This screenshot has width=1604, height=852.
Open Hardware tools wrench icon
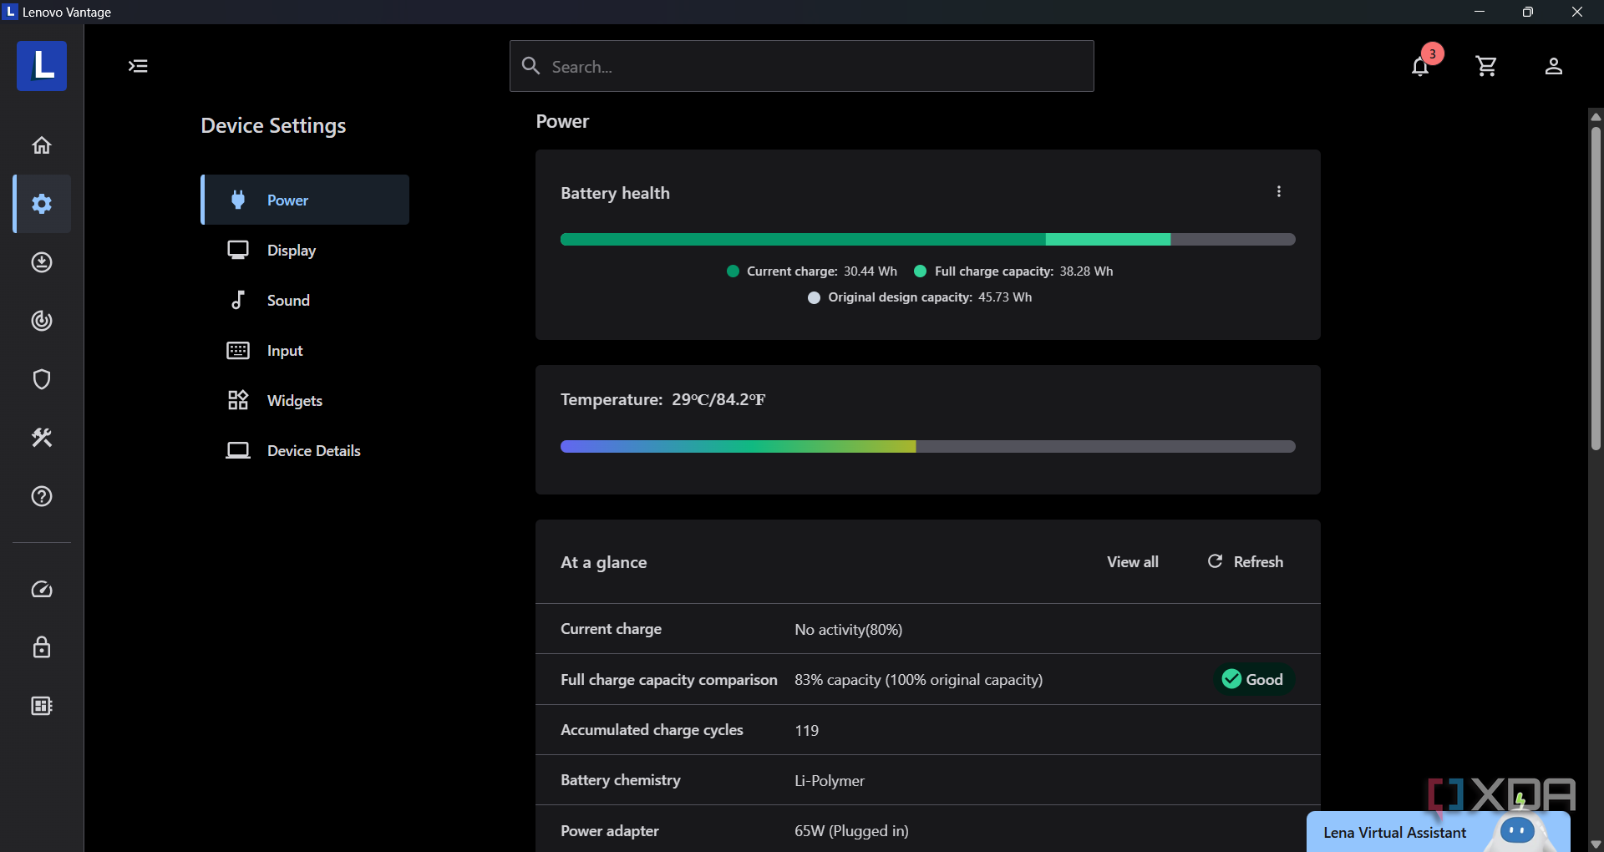pyautogui.click(x=42, y=438)
